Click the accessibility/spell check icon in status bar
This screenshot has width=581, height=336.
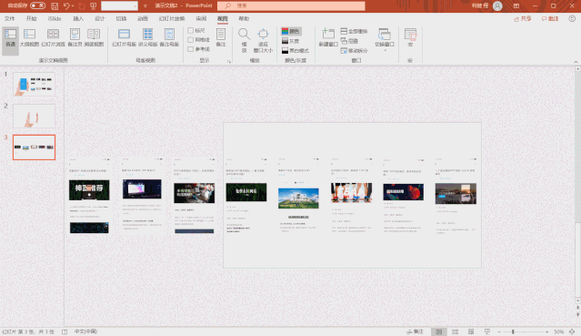click(65, 331)
